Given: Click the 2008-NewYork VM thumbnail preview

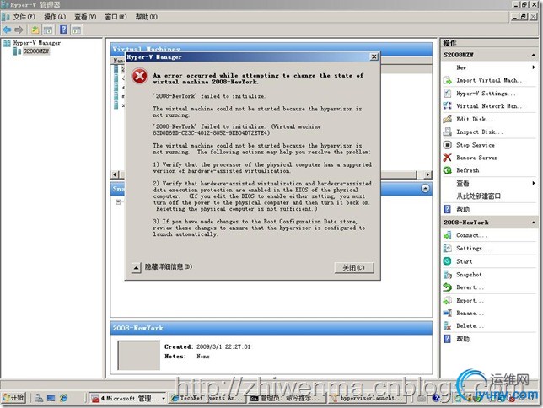Looking at the screenshot, I should point(139,356).
